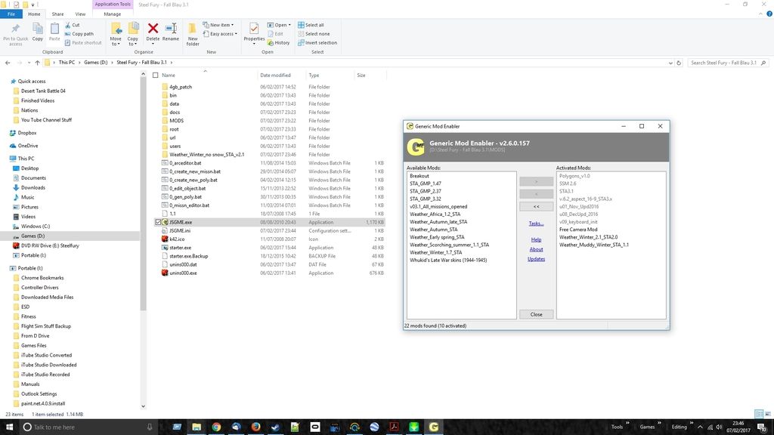Go up one folder level

click(x=37, y=63)
